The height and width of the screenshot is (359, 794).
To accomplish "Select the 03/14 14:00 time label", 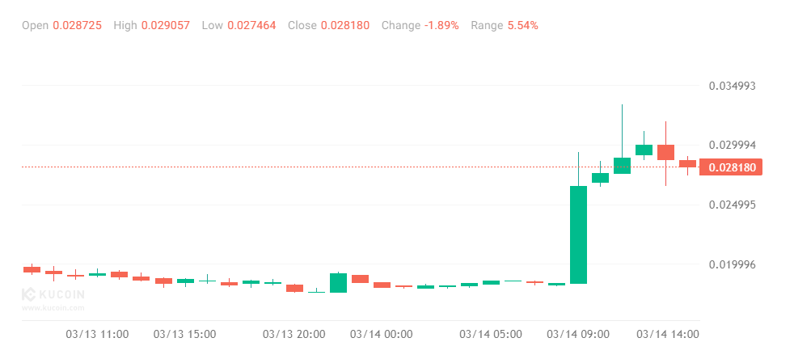I will pyautogui.click(x=667, y=333).
